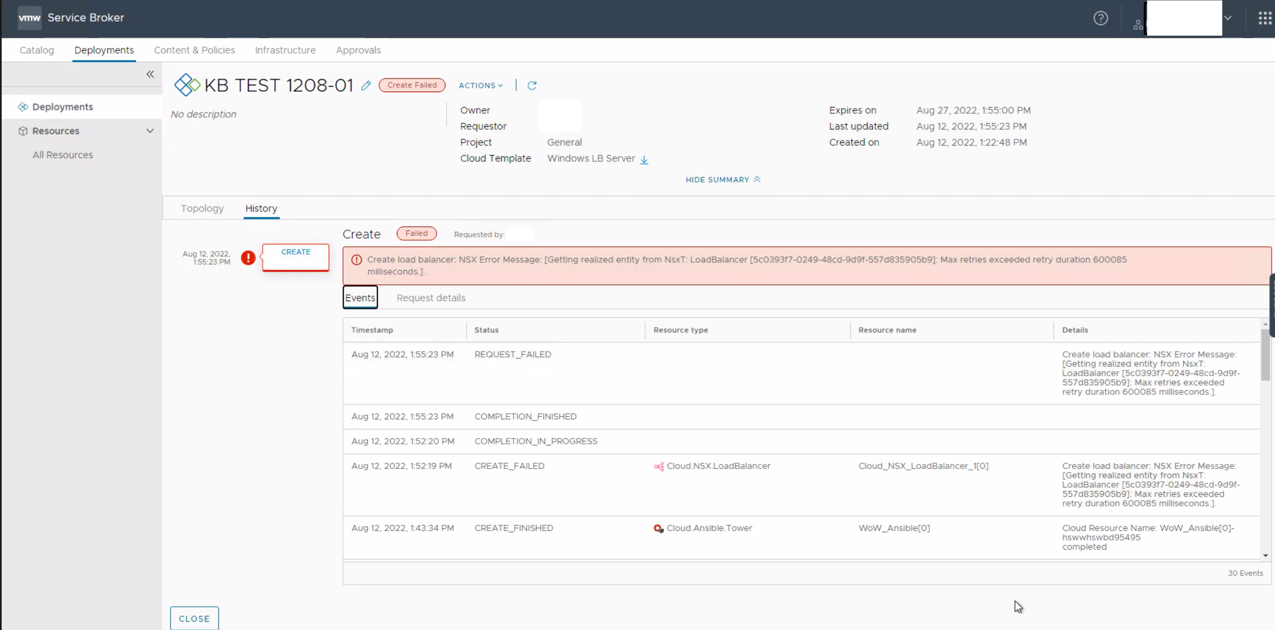
Task: Click the Close button
Action: 193,618
